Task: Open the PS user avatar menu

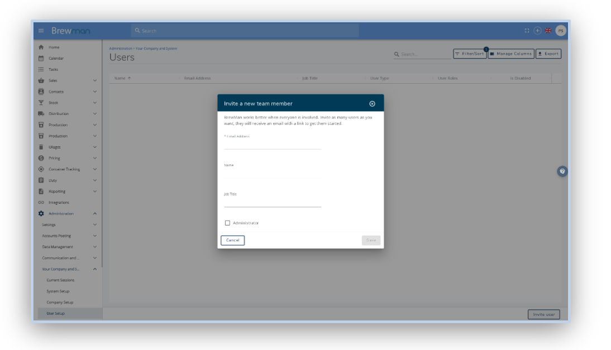Action: [560, 31]
